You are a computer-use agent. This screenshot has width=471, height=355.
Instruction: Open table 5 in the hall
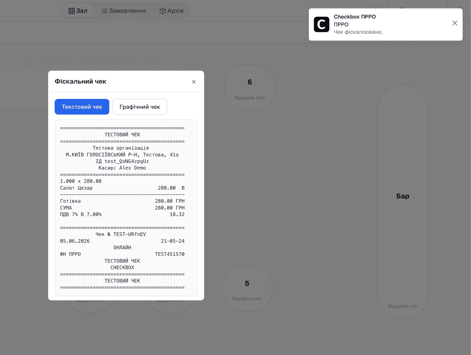(247, 289)
